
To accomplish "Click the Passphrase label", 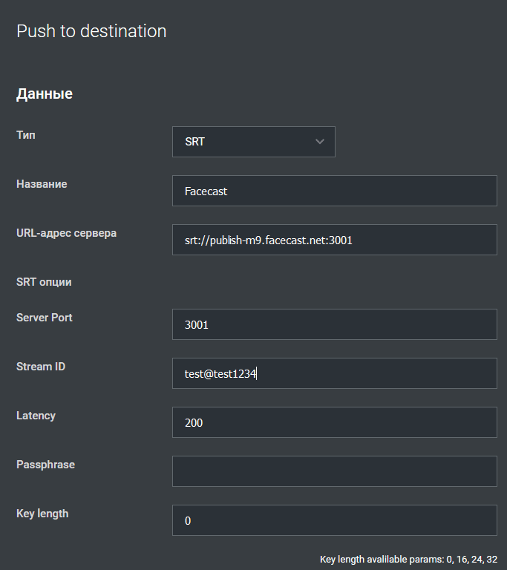I will pyautogui.click(x=45, y=465).
